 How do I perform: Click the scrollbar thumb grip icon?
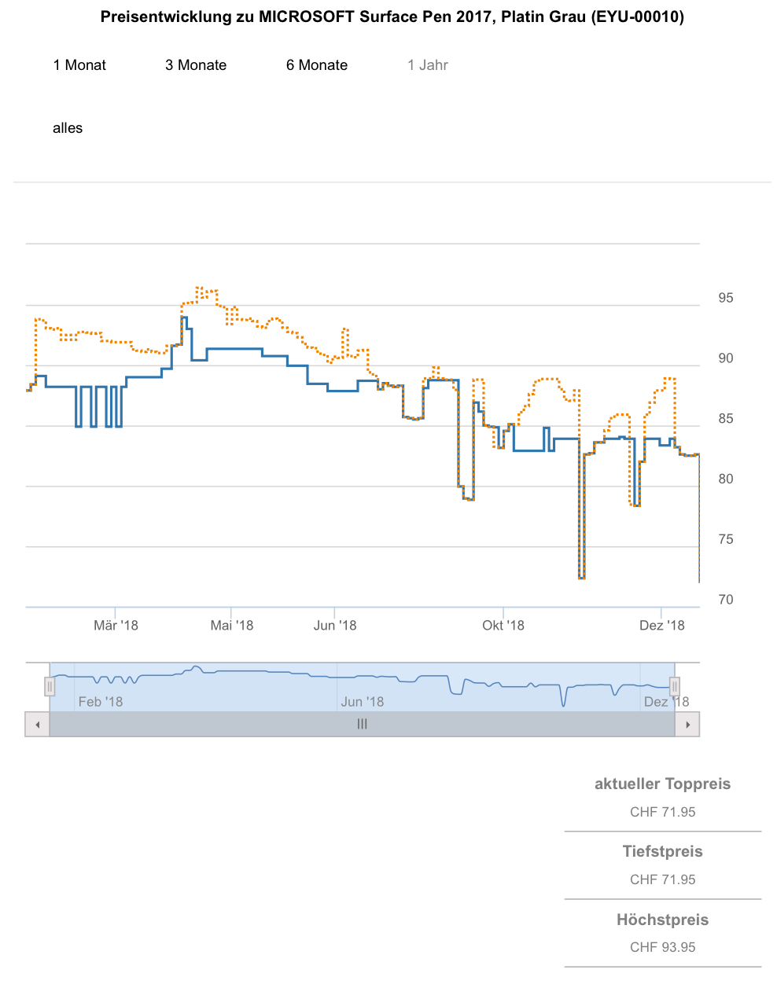362,725
